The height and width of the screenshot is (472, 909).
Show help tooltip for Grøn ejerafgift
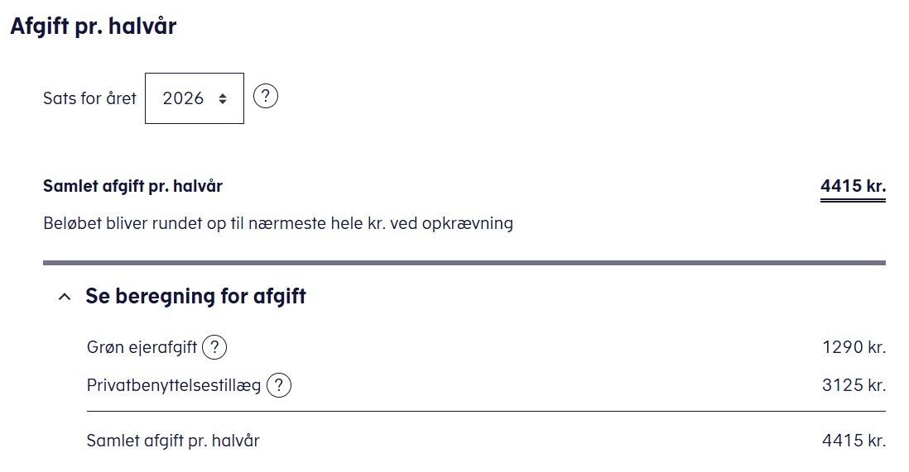click(214, 347)
